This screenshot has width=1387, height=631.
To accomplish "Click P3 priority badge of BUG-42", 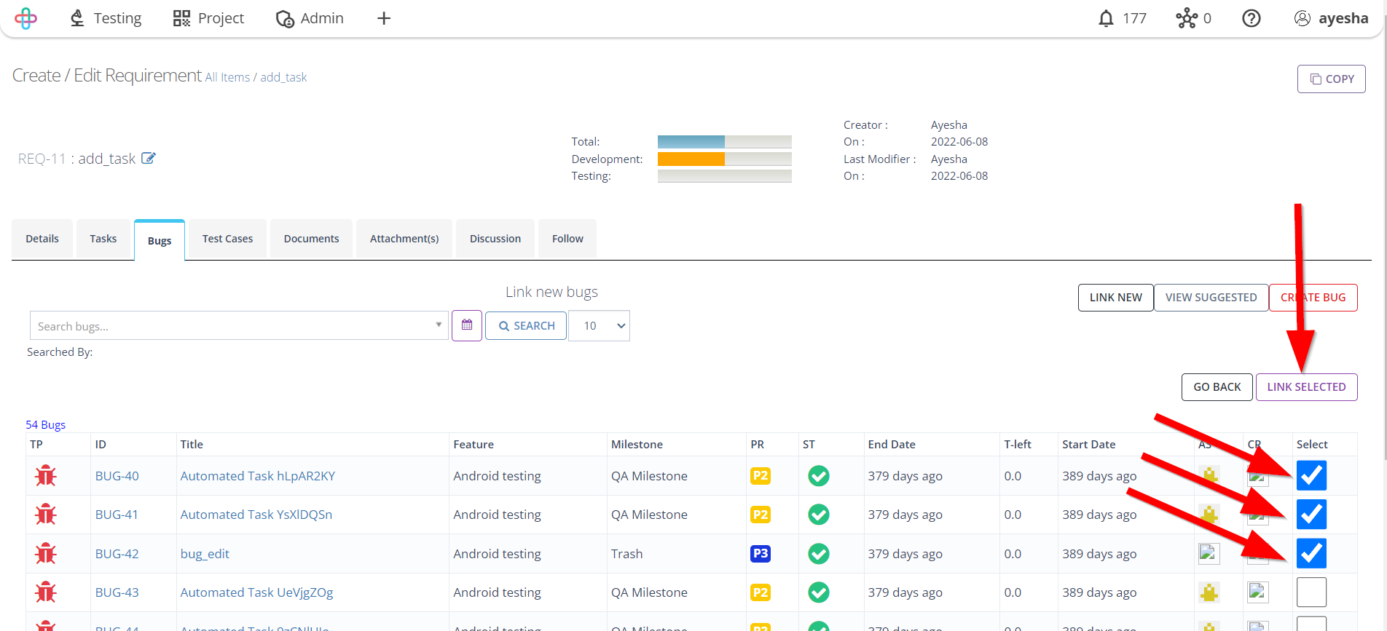I will point(760,553).
